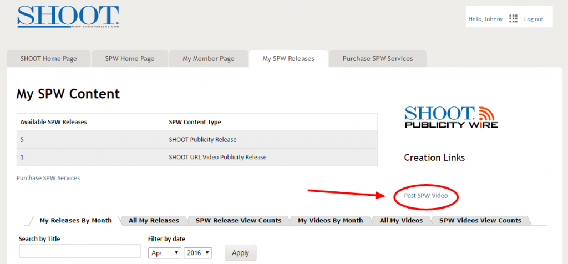Click the 'Search by Title' label
568x264 pixels.
pos(39,239)
